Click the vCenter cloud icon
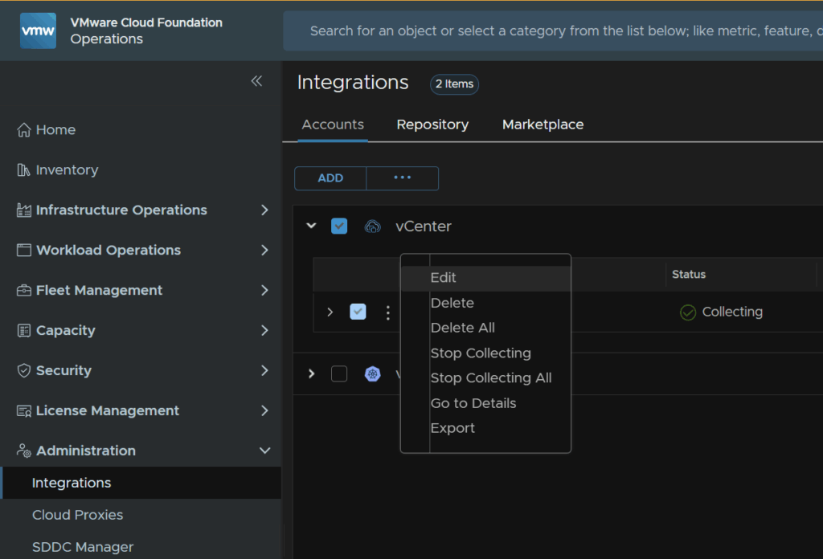This screenshot has height=559, width=823. coord(373,226)
